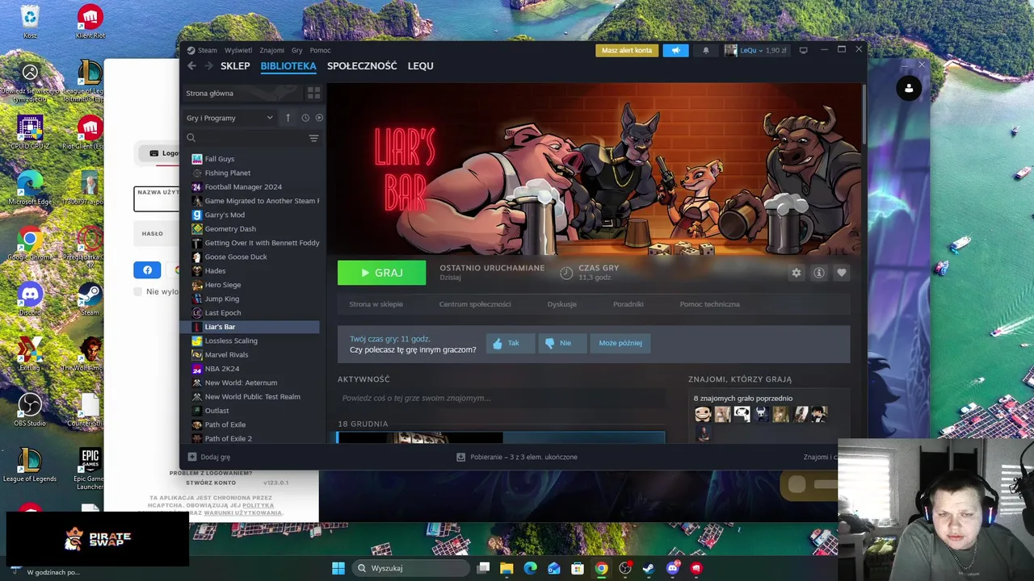Viewport: 1034px width, 581px height.
Task: Select the ExitLag desktop icon
Action: 30,353
